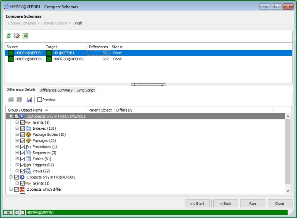The width and height of the screenshot is (297, 218).
Task: Uncheck the Indexes (138) checkbox
Action: pos(23,129)
